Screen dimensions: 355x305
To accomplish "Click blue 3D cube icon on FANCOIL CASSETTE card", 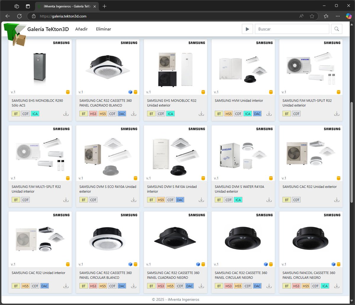I will (334, 265).
